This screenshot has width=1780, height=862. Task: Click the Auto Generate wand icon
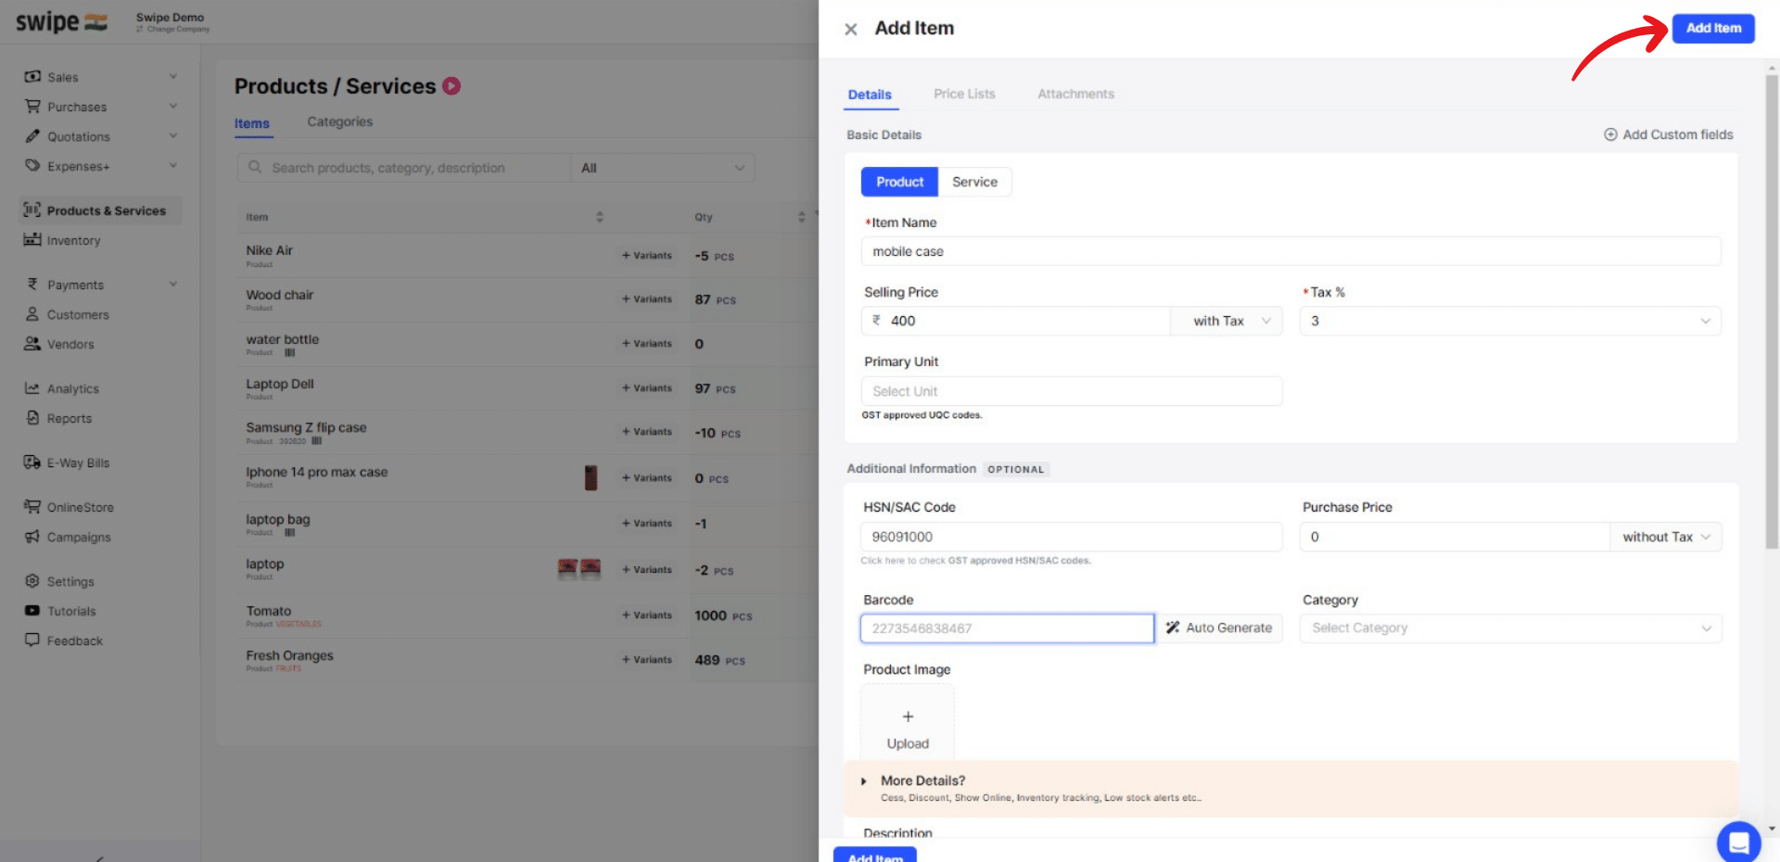tap(1173, 627)
